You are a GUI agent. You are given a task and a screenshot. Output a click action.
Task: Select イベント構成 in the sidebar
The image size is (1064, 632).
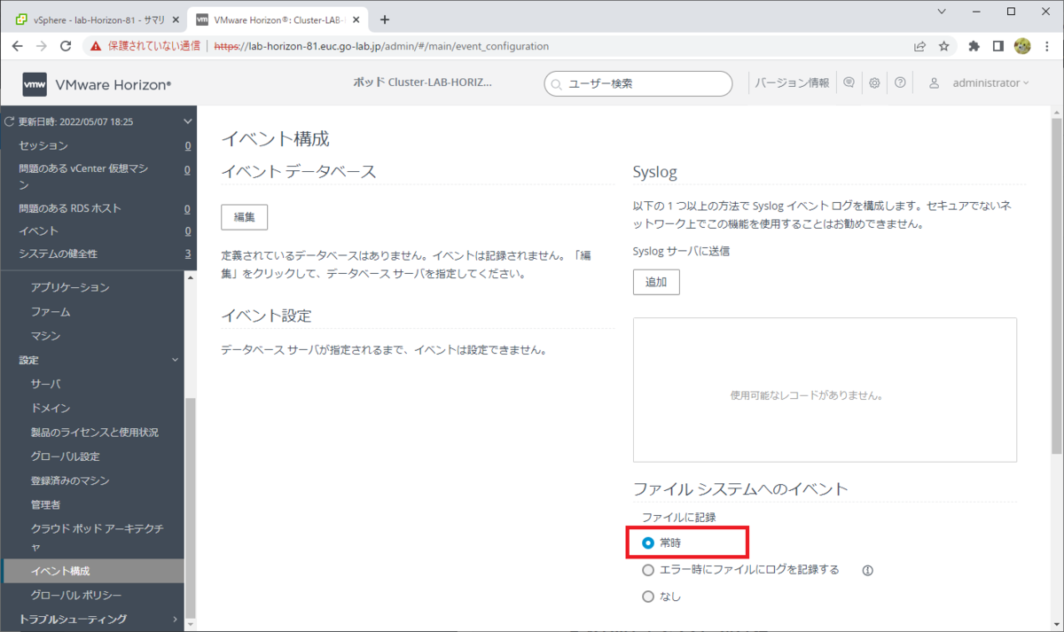[x=92, y=571]
